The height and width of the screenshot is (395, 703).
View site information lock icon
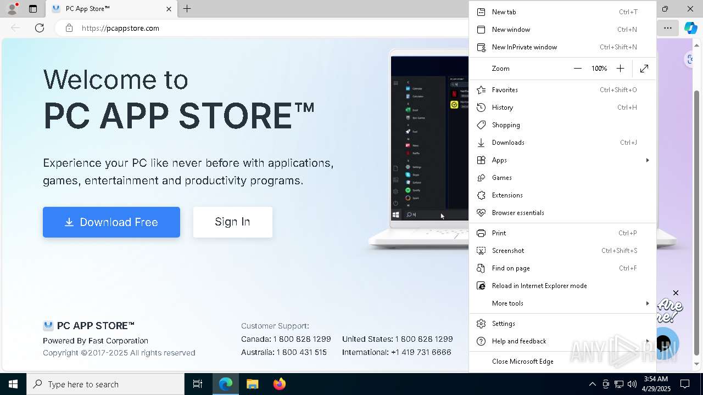69,28
